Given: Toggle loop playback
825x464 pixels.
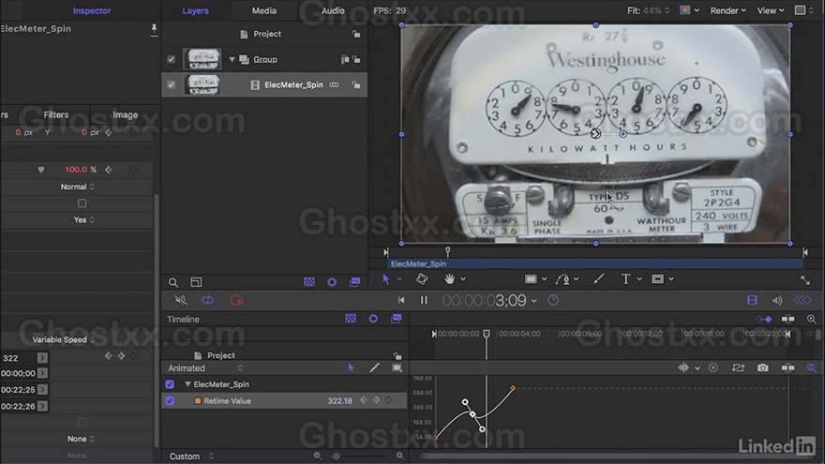Looking at the screenshot, I should point(208,300).
